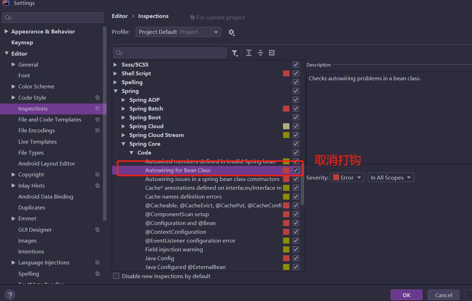Uncheck Autowiring for Bean Class inspection
472x301 pixels.
[x=296, y=170]
